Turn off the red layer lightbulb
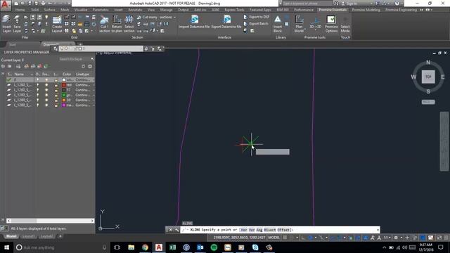This screenshot has height=253, width=450. click(x=37, y=85)
